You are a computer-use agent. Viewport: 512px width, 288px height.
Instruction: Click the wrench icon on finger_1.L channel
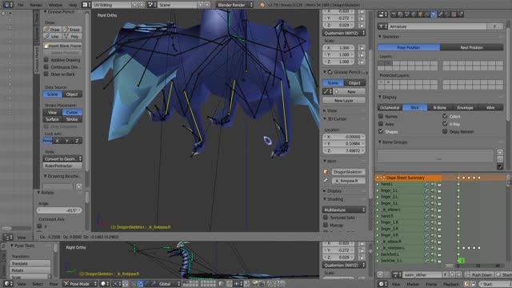point(426,190)
